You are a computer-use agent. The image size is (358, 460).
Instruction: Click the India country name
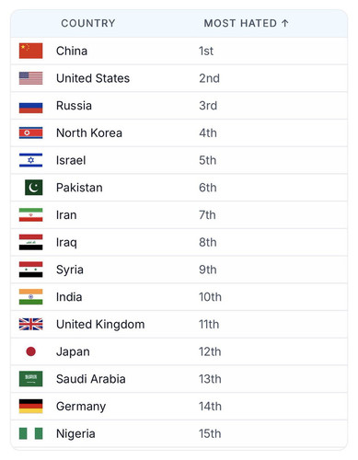click(69, 297)
